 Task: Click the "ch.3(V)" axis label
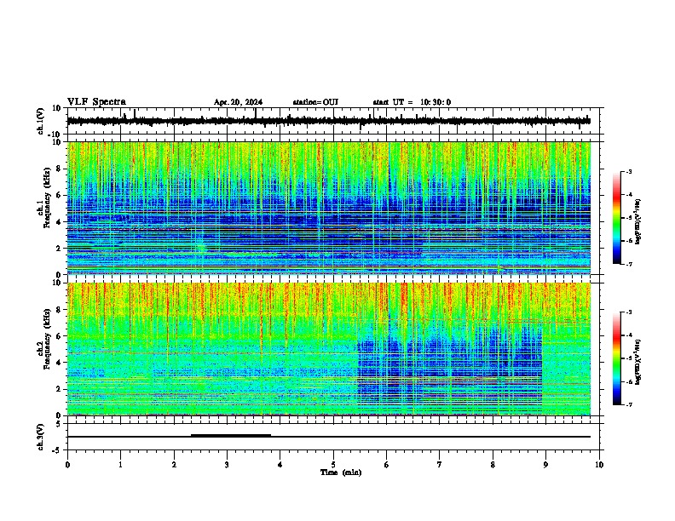(41, 437)
